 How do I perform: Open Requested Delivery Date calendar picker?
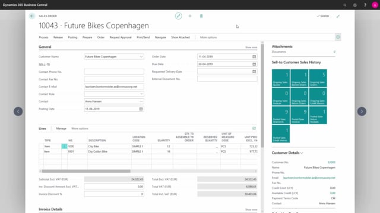tap(254, 72)
